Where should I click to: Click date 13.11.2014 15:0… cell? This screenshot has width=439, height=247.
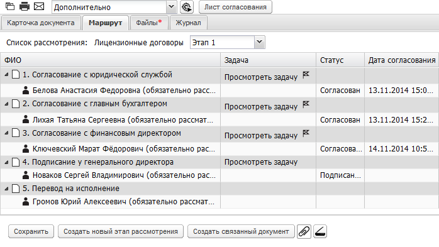point(401,91)
